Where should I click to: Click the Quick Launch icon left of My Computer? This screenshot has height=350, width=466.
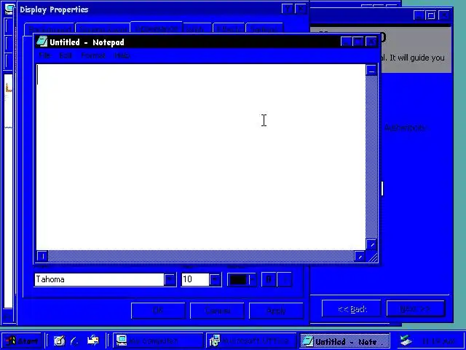pos(93,341)
